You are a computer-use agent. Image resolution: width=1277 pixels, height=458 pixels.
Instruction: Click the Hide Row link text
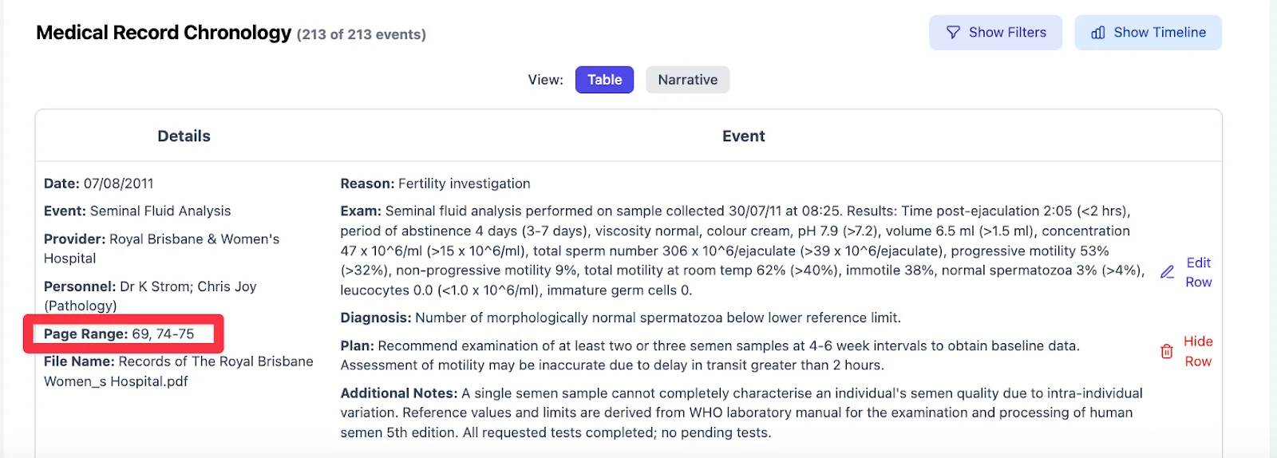pyautogui.click(x=1198, y=351)
